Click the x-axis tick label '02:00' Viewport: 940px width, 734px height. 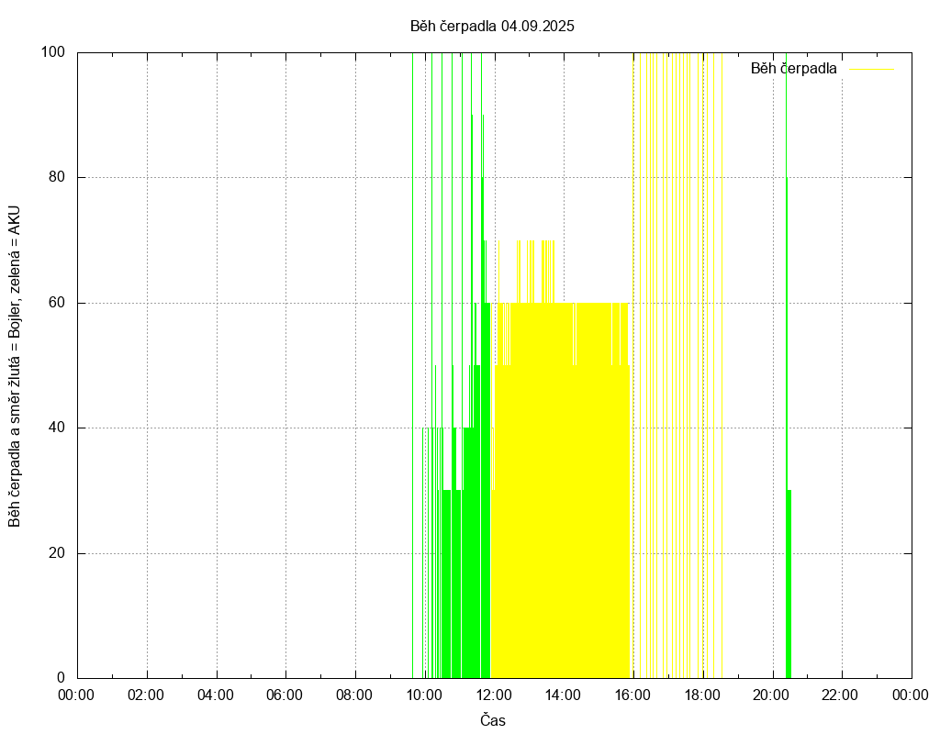pyautogui.click(x=146, y=695)
